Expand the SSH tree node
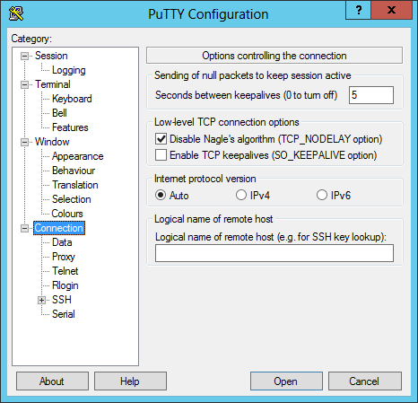 pyautogui.click(x=41, y=300)
